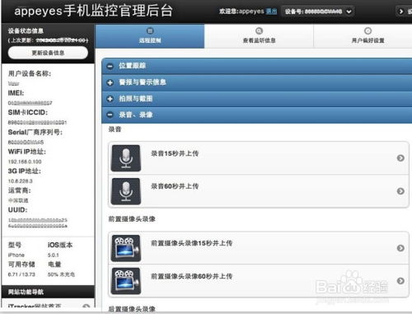
Task: Click the camera icon for 前置摄像头录像15秒并上传
Action: pyautogui.click(x=126, y=248)
